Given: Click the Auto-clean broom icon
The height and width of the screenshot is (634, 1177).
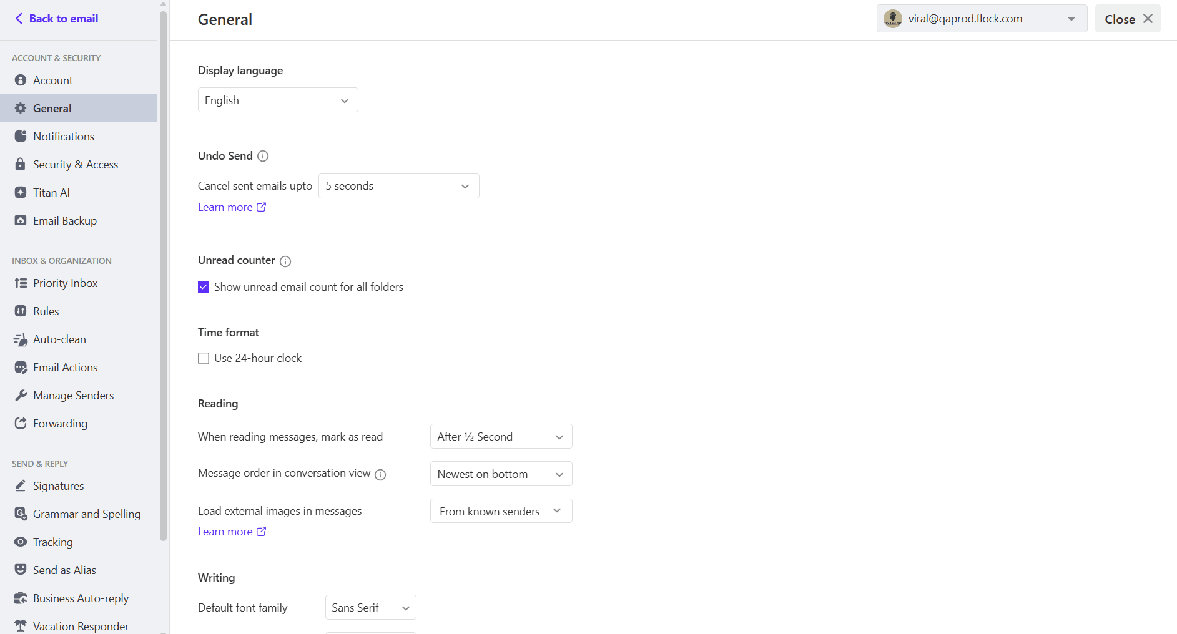Looking at the screenshot, I should click(x=21, y=339).
